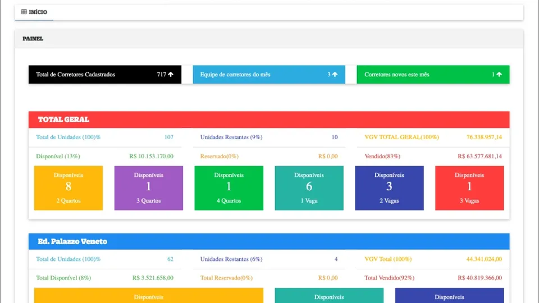Screen dimensions: 539x303
Task: Click the value R$ 3.521.658,00
Action: pos(153,278)
